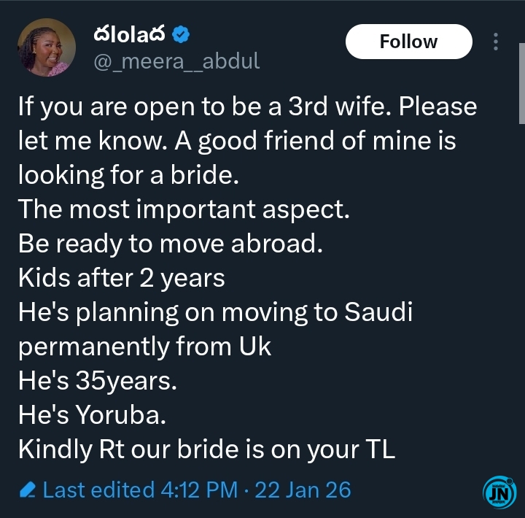Click the "He's Yoruba." line
This screenshot has height=518, width=525.
[93, 415]
